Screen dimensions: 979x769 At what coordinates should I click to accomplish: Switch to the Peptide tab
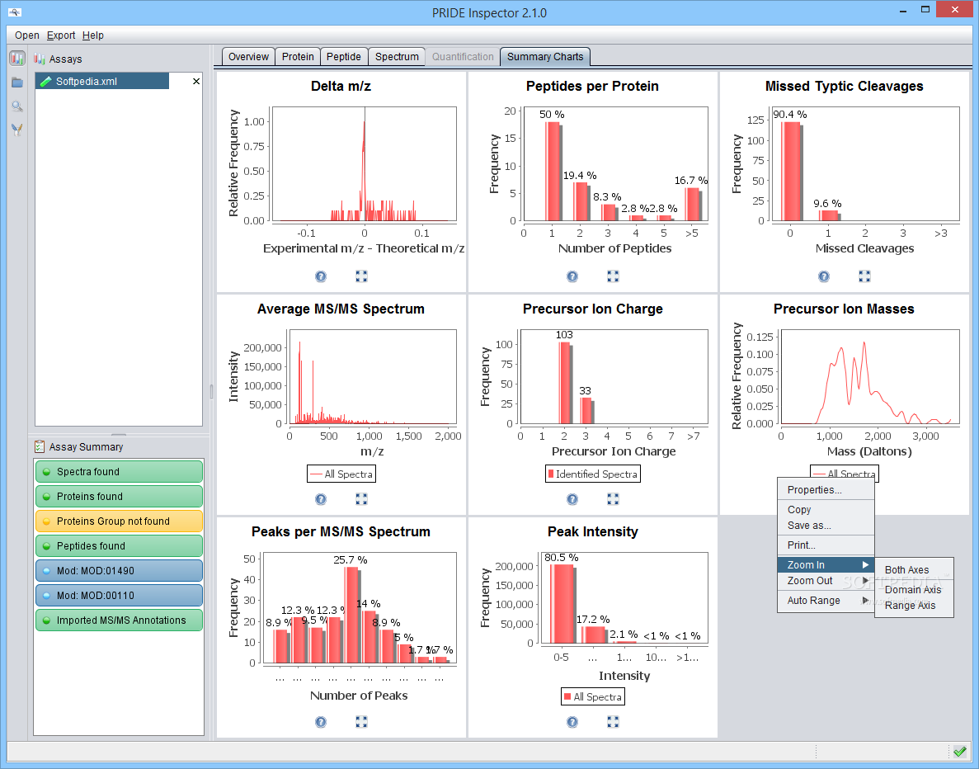(x=344, y=57)
